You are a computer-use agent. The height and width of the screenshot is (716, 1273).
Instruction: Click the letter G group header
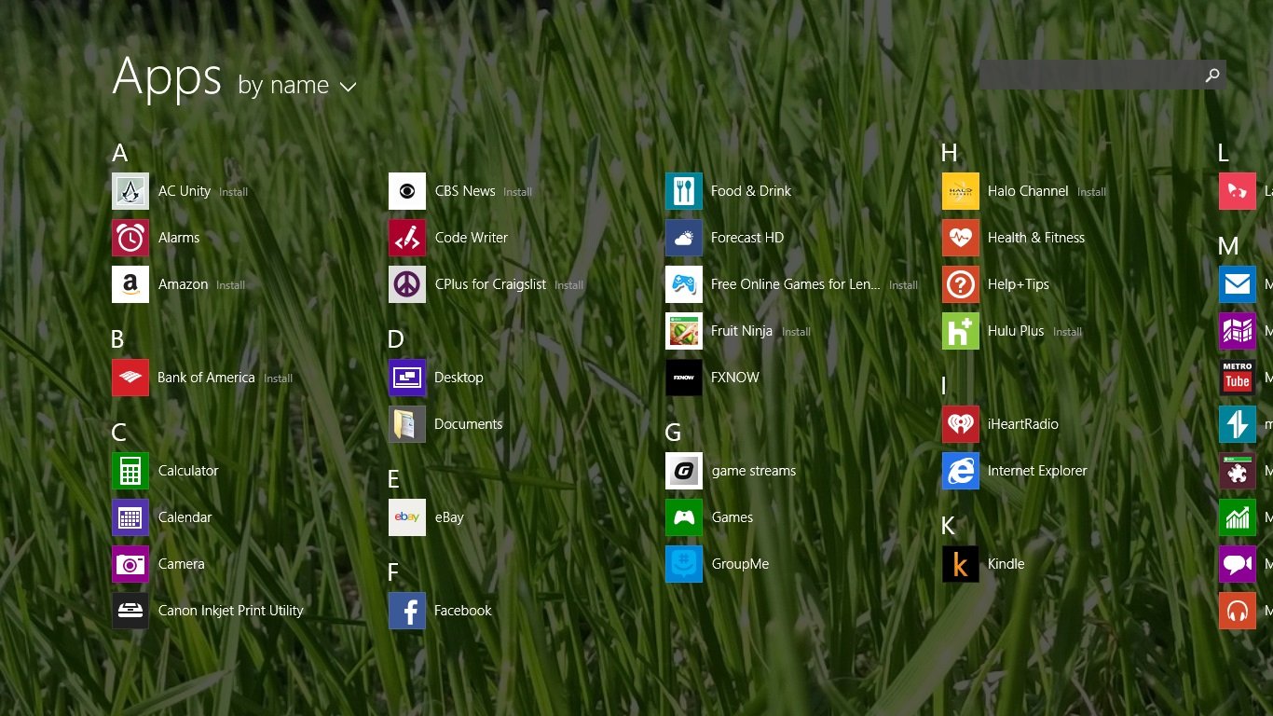click(673, 433)
